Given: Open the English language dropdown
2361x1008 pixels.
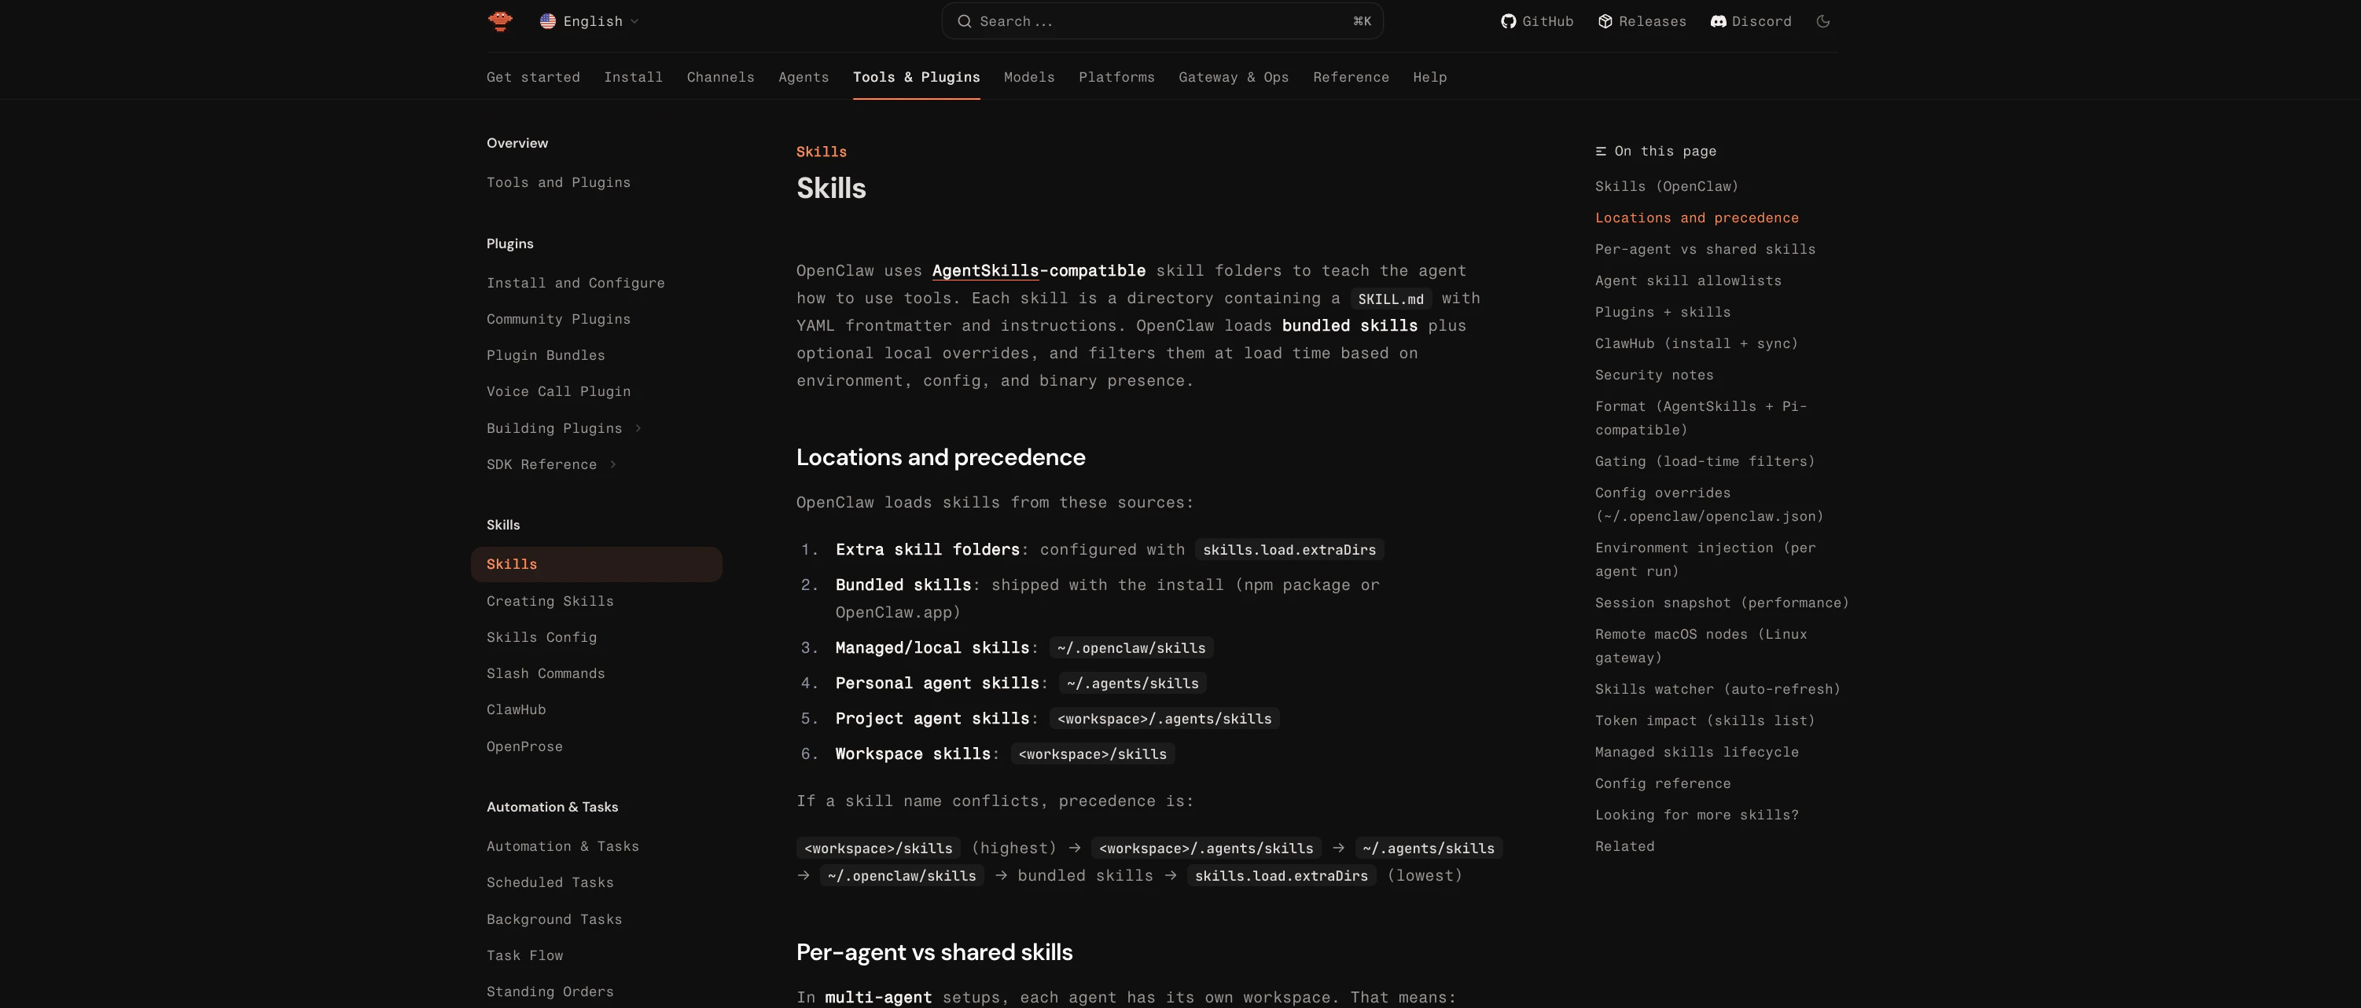Looking at the screenshot, I should coord(590,21).
